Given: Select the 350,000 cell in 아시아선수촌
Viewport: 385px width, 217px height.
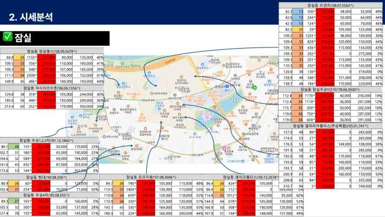Looking at the screenshot, I should coord(84,106).
